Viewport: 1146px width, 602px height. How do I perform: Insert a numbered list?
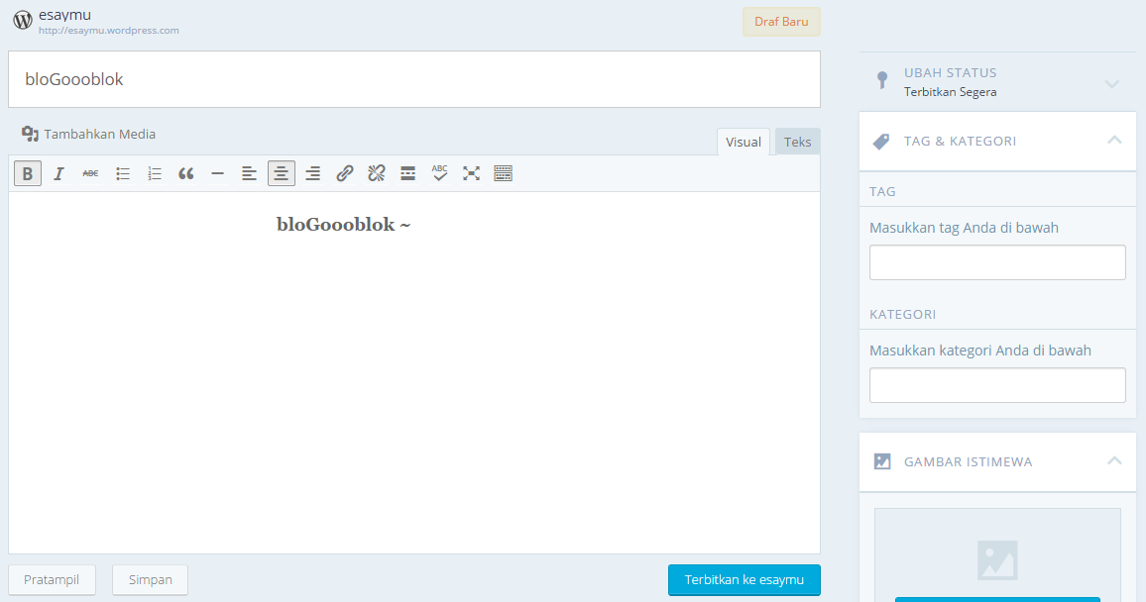tap(155, 173)
